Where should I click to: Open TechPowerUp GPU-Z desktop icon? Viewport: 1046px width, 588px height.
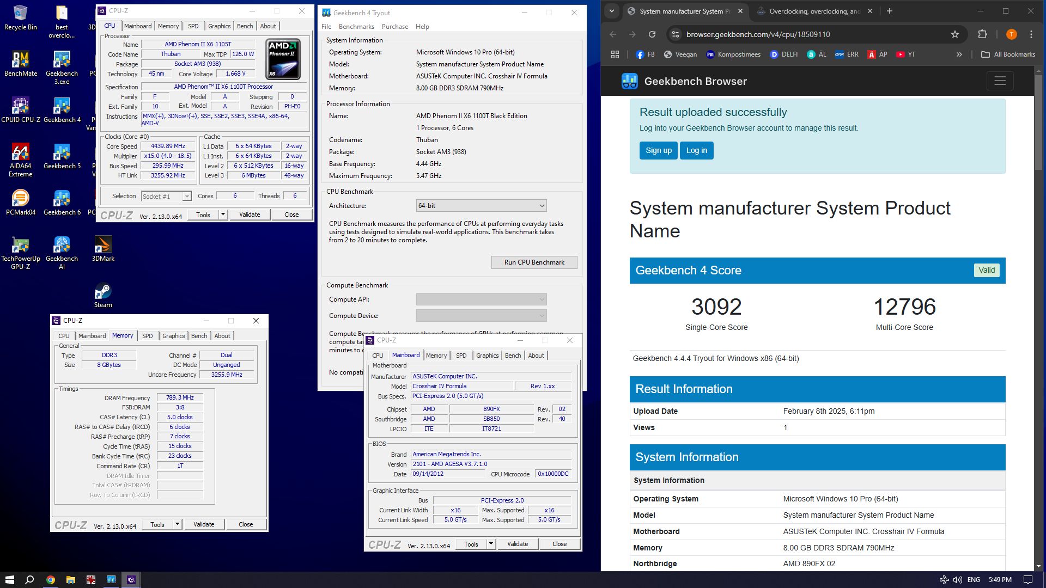(x=20, y=253)
